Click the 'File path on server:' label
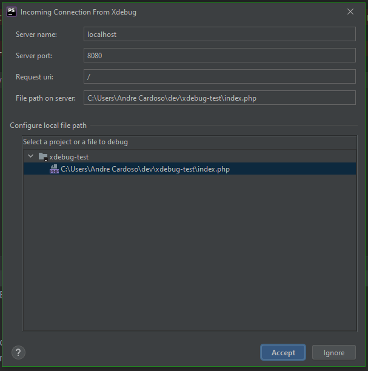Image resolution: width=368 pixels, height=371 pixels. click(45, 98)
